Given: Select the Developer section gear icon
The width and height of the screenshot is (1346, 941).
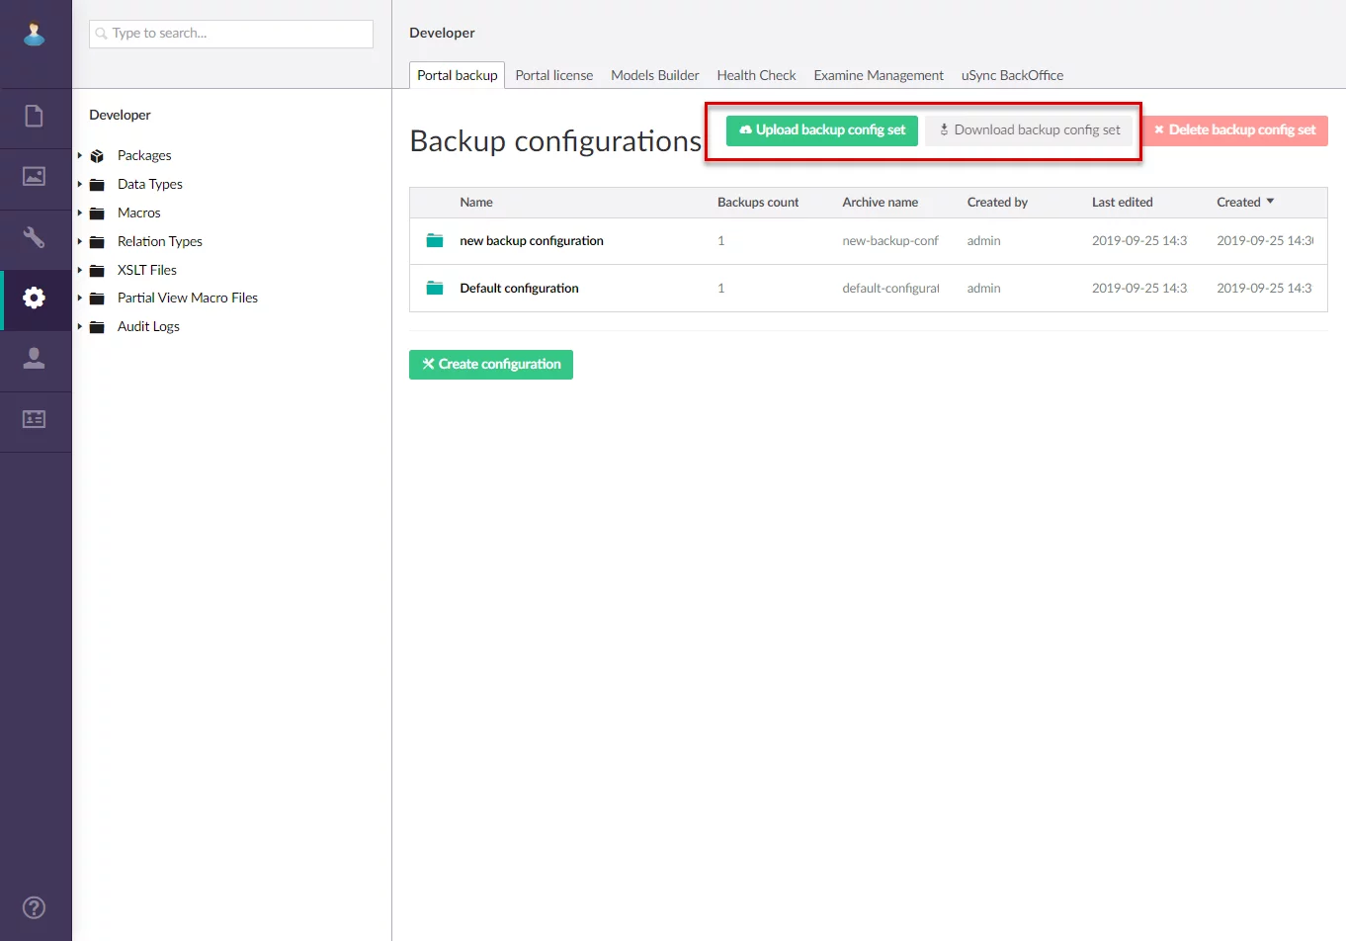Looking at the screenshot, I should tap(35, 298).
